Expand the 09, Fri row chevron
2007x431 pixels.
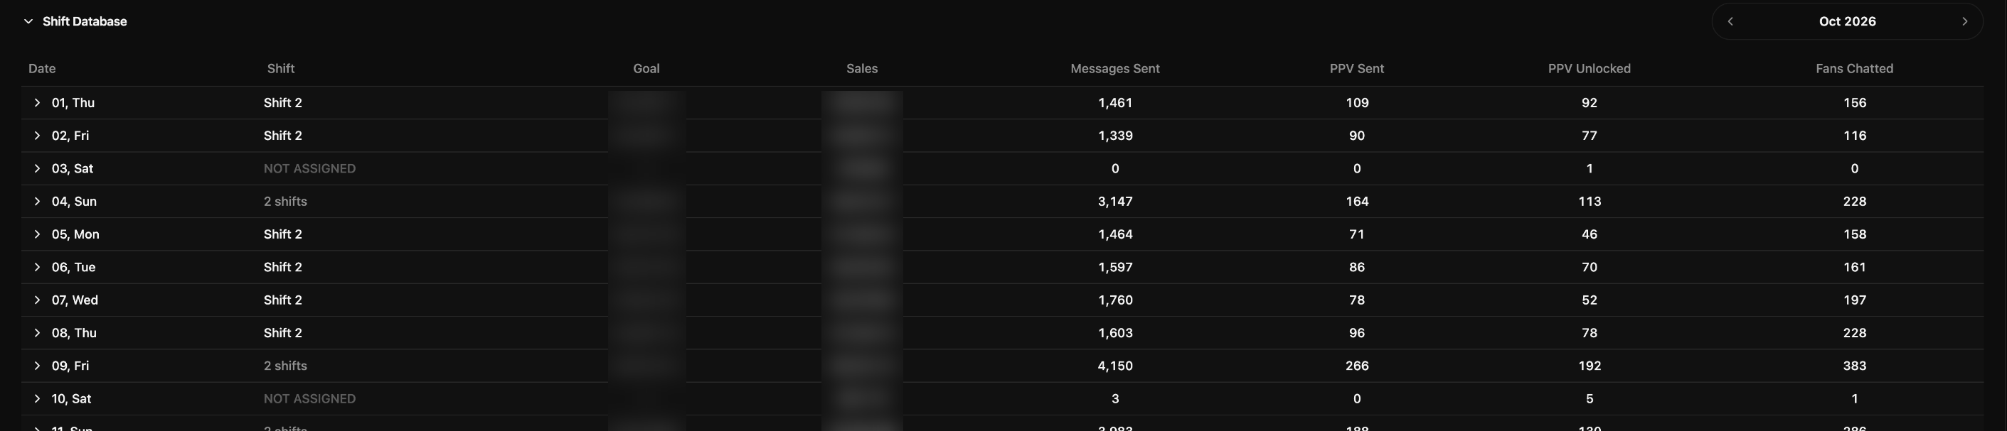[36, 366]
